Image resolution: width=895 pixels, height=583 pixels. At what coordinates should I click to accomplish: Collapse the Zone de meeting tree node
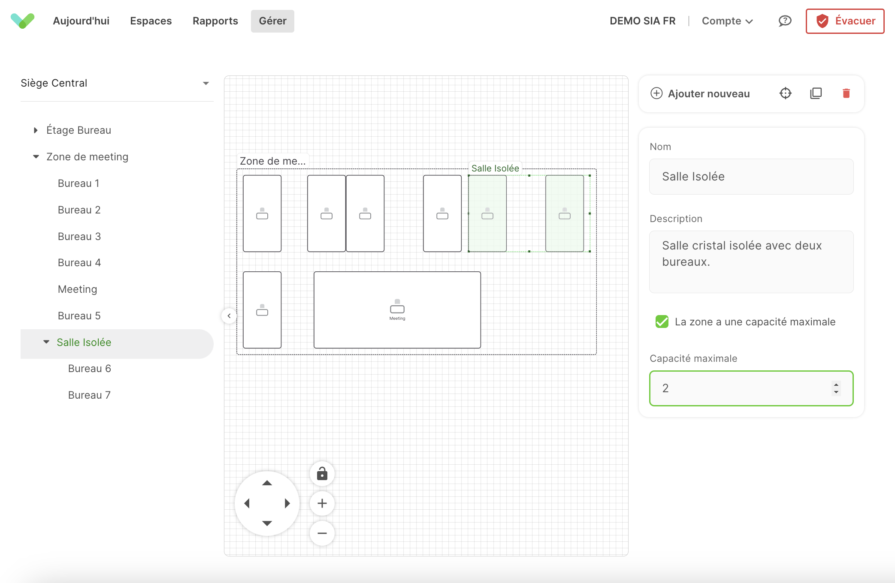pyautogui.click(x=36, y=156)
